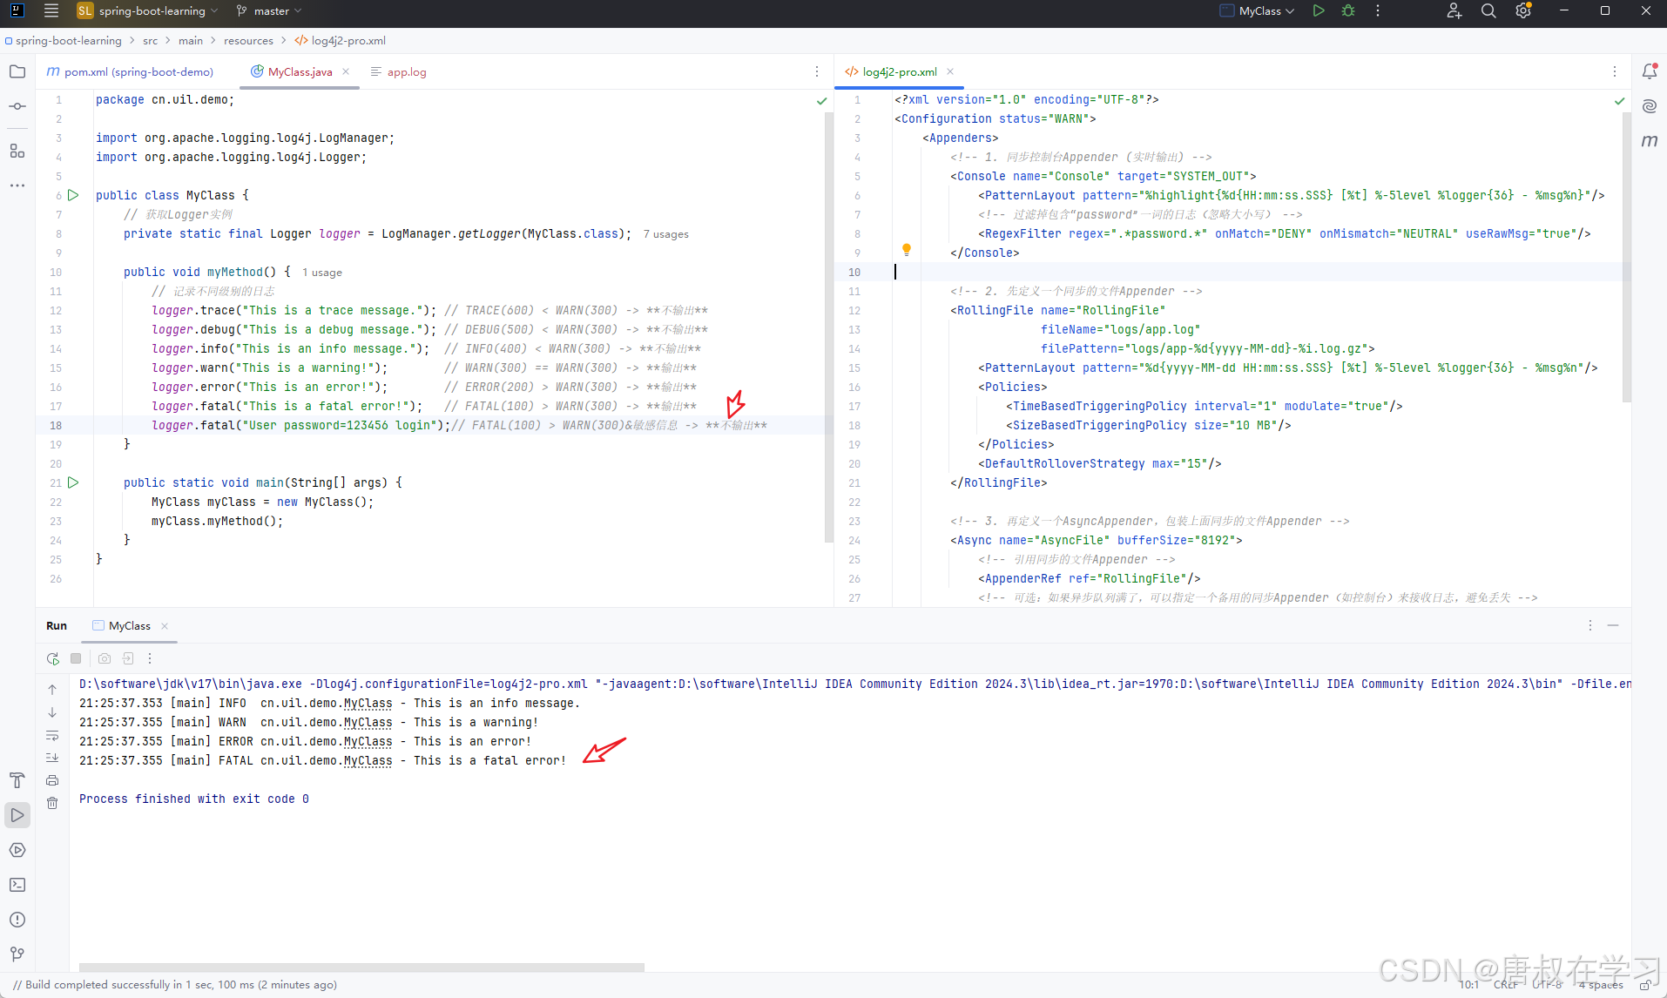The height and width of the screenshot is (998, 1667).
Task: Switch to MyClass.java editor tab
Action: pos(300,72)
